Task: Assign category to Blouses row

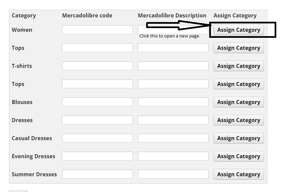Action: click(x=239, y=102)
